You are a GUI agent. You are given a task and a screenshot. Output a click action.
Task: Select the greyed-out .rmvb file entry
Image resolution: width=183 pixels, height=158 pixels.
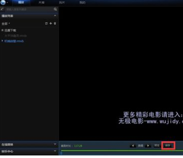click(x=16, y=36)
